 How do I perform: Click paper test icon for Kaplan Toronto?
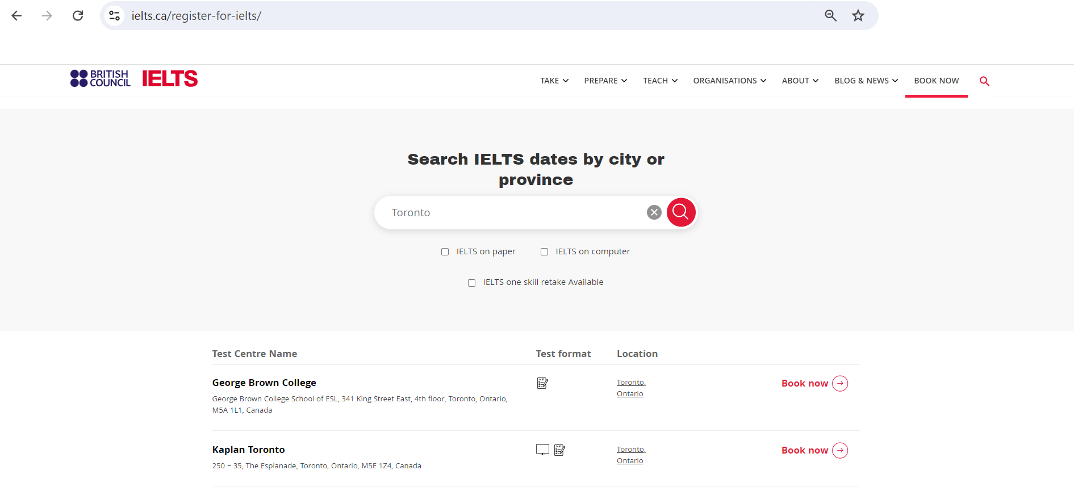[x=559, y=450]
